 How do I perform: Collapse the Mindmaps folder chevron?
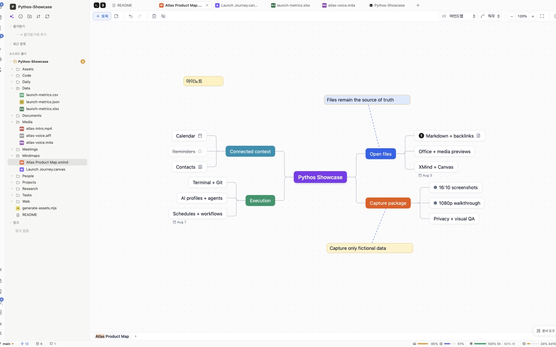(12, 156)
